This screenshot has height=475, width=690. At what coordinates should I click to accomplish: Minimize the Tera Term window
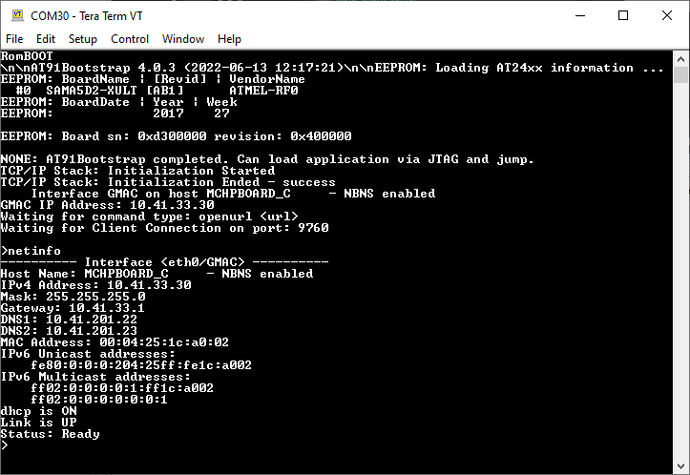coord(580,15)
